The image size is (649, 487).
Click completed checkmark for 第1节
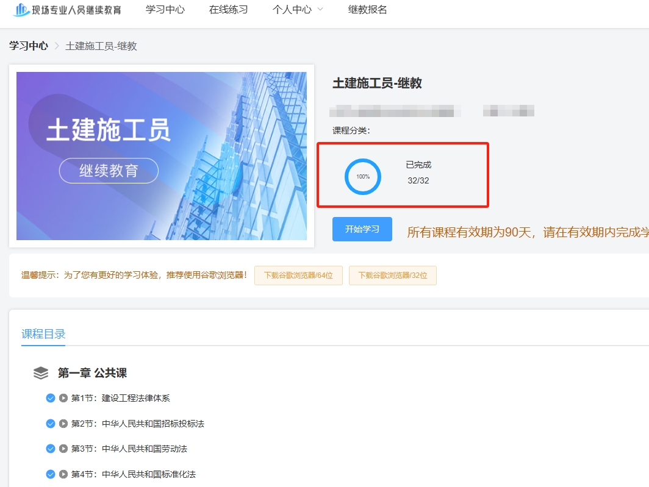[51, 398]
